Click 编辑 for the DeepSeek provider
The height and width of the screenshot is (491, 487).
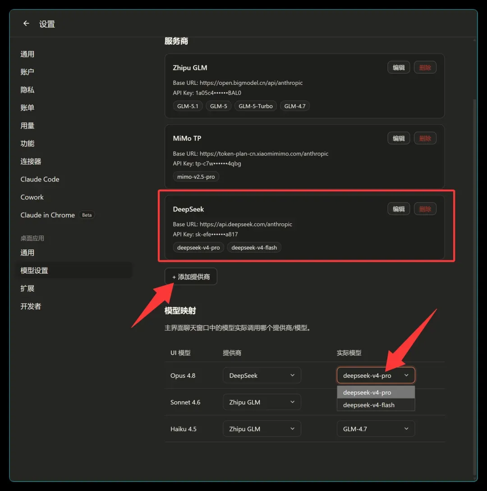[399, 209]
